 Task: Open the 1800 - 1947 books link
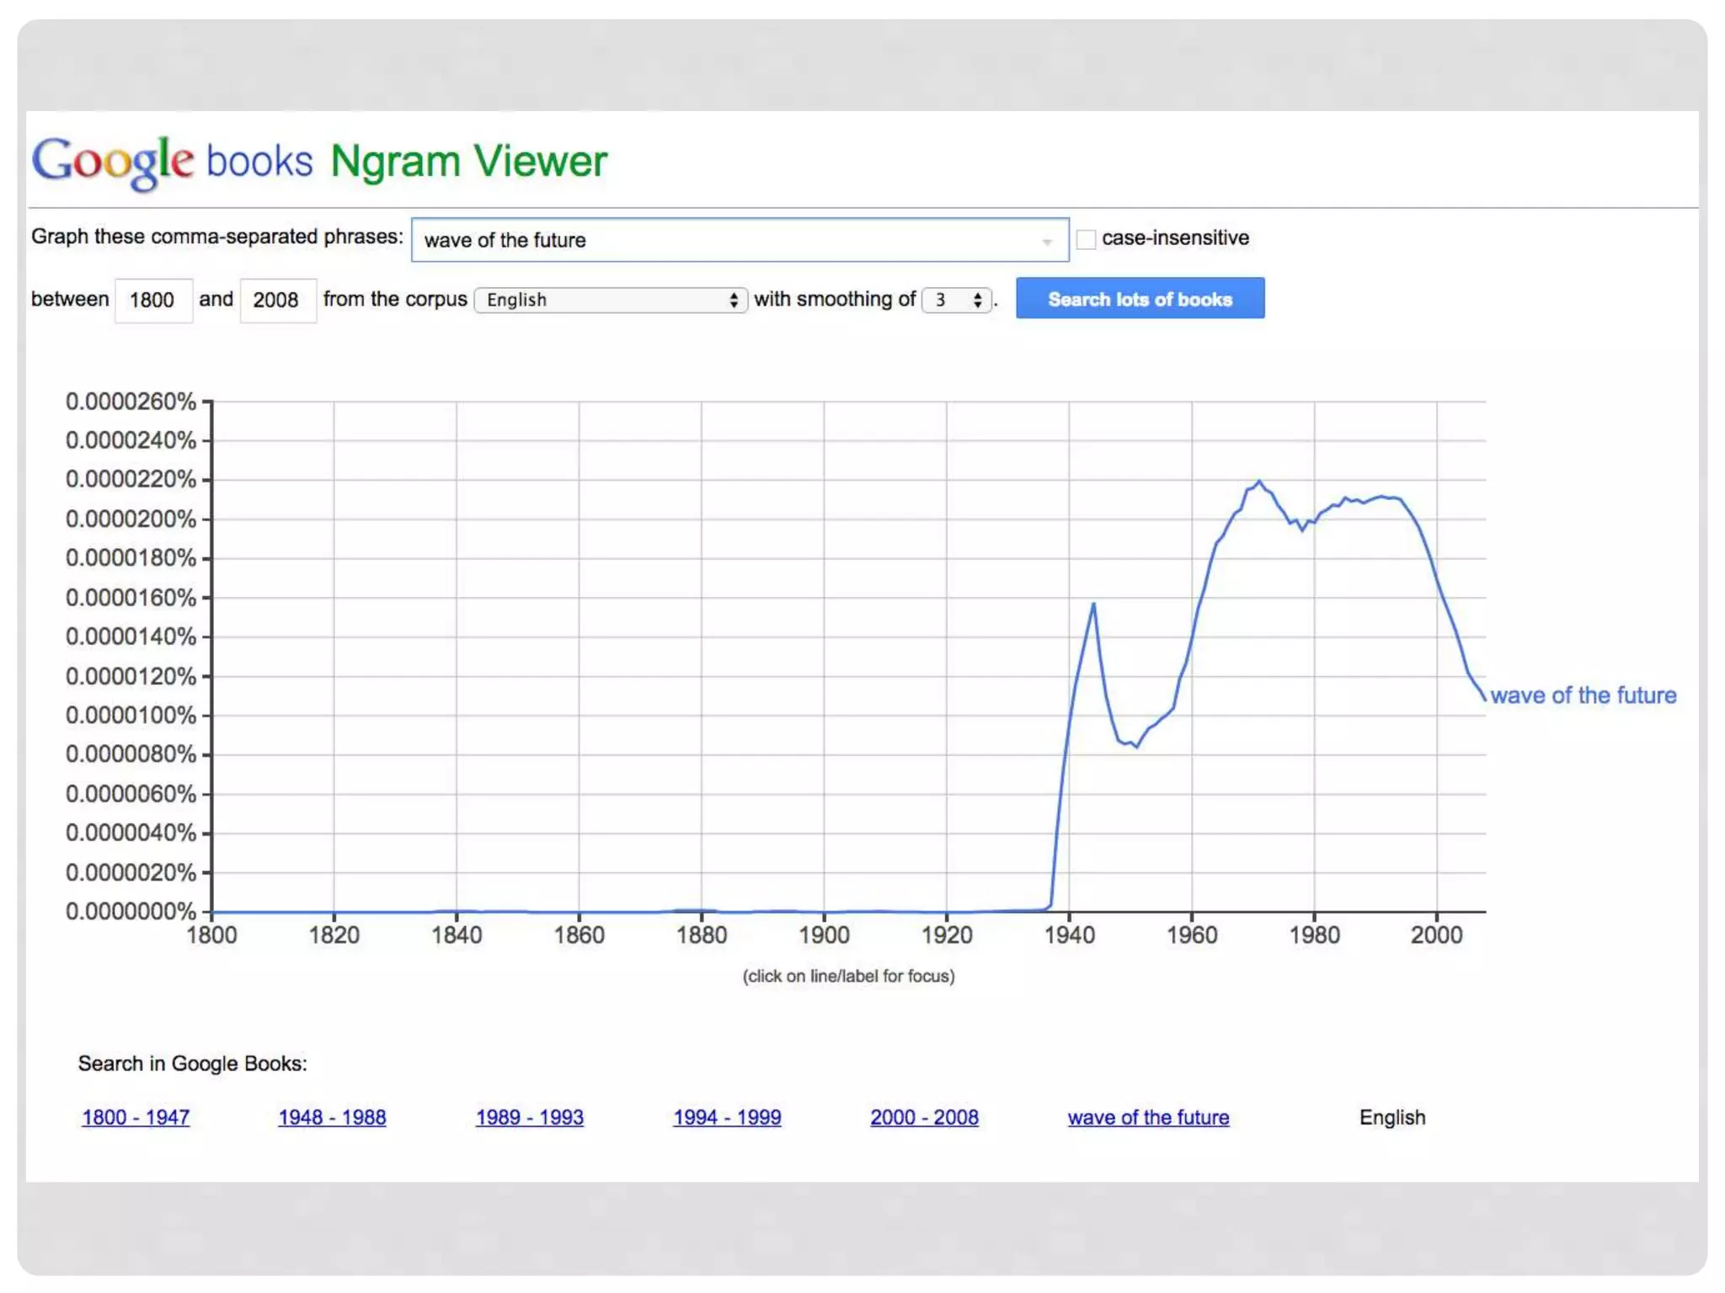[x=136, y=1117]
